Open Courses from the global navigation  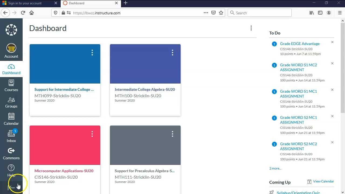pos(11,86)
